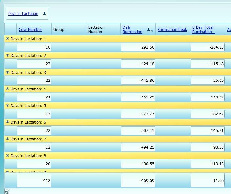This screenshot has height=194, width=231.
Task: Expand the Days in Lactation: 8 group
Action: (7, 156)
